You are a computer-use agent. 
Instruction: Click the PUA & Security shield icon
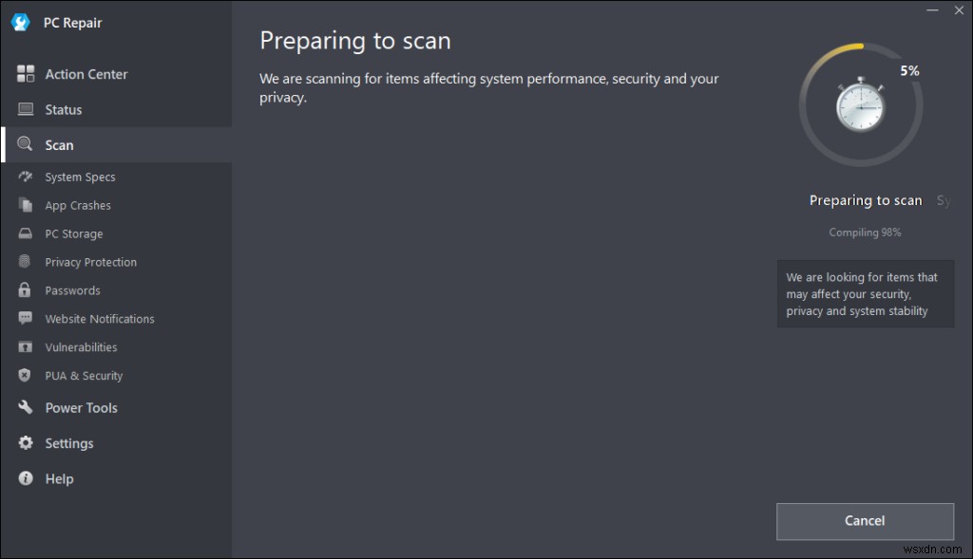click(x=24, y=375)
